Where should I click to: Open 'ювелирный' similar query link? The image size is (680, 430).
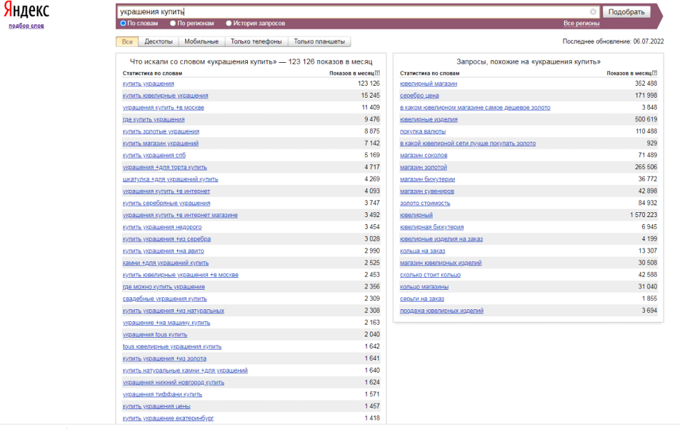416,216
